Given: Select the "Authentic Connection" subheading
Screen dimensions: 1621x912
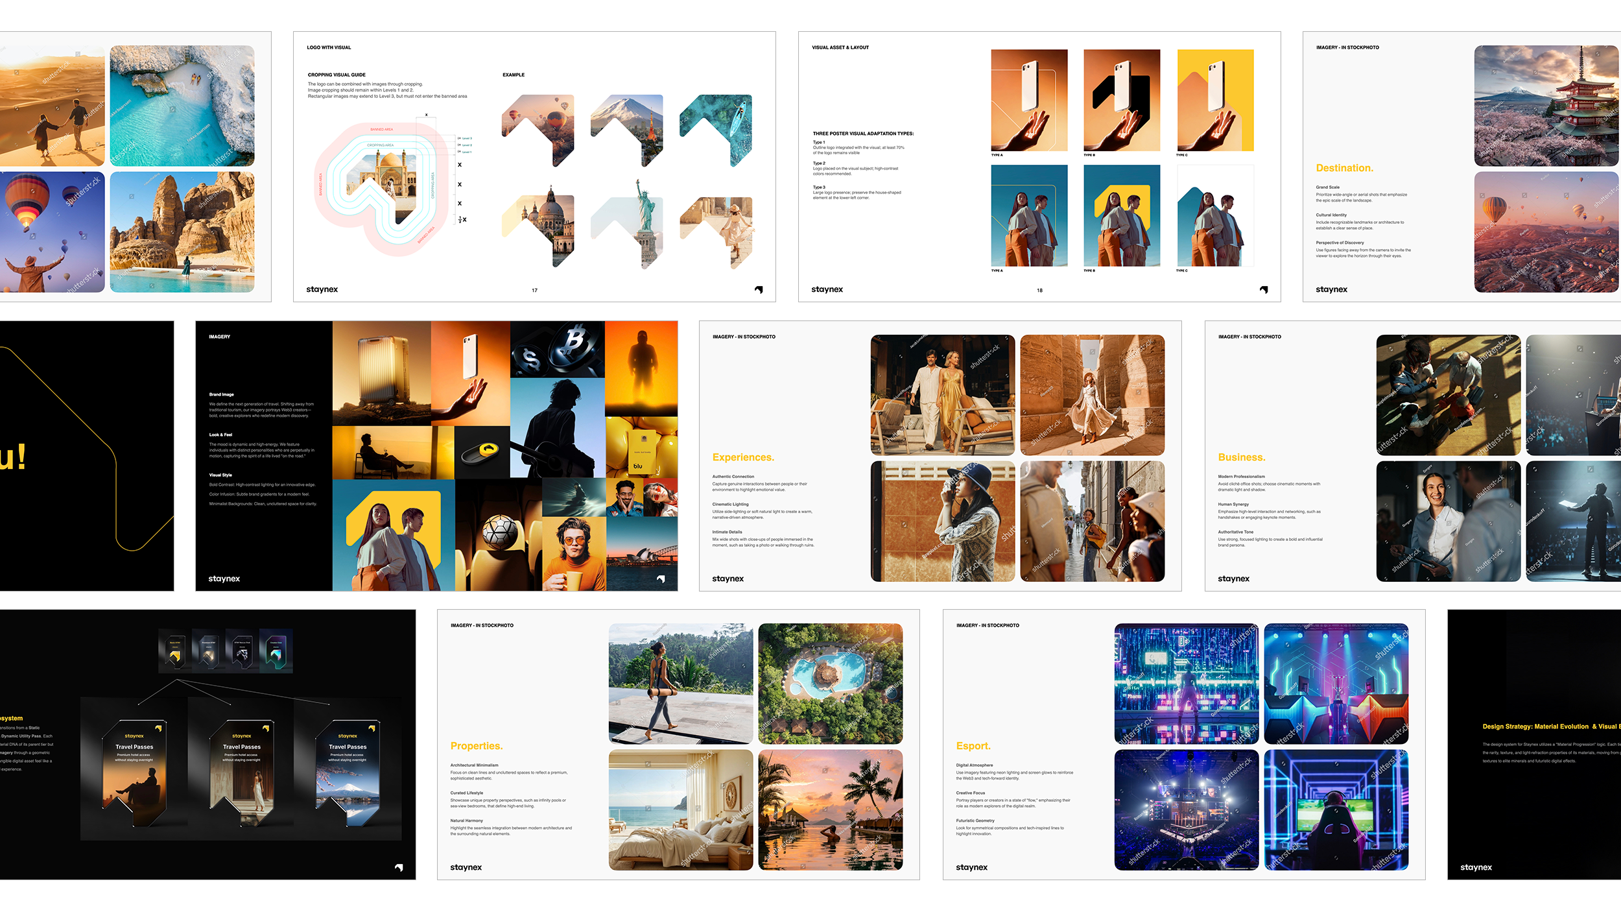Looking at the screenshot, I should pyautogui.click(x=733, y=477).
